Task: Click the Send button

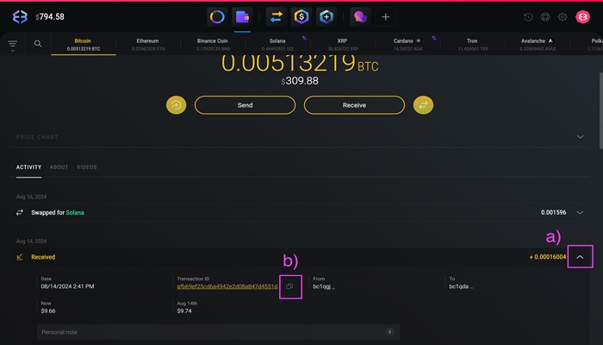Action: [x=245, y=105]
